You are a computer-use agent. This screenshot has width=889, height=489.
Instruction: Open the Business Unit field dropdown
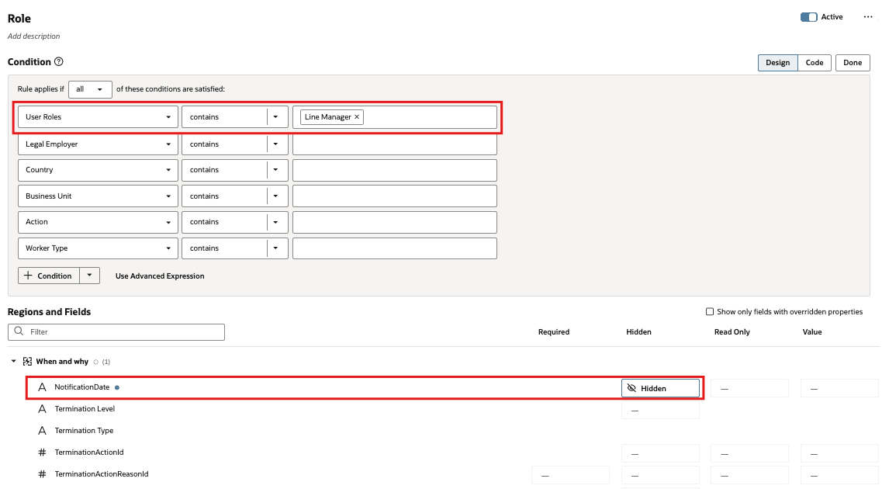pos(98,196)
